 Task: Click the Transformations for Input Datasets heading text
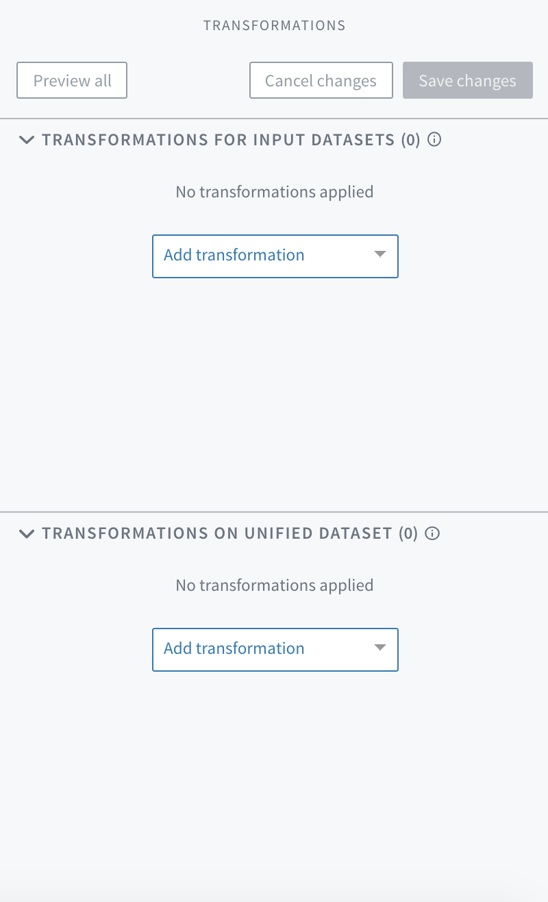pos(218,140)
